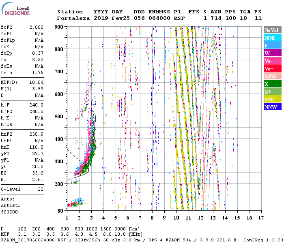Image resolution: width=284 pixels, height=243 pixels.
Task: Click the fmin value 1.75
Action: (38, 72)
